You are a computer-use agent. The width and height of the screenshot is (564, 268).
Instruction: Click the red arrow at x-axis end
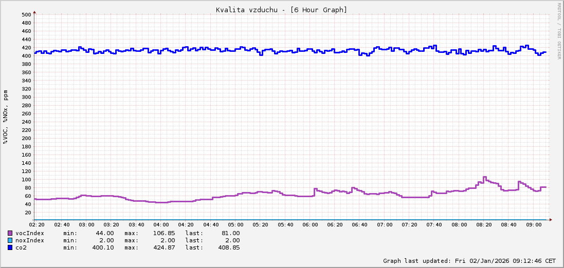[550, 220]
